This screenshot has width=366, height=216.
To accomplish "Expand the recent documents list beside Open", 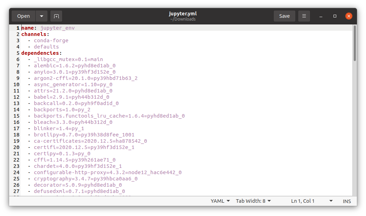I will click(41, 16).
